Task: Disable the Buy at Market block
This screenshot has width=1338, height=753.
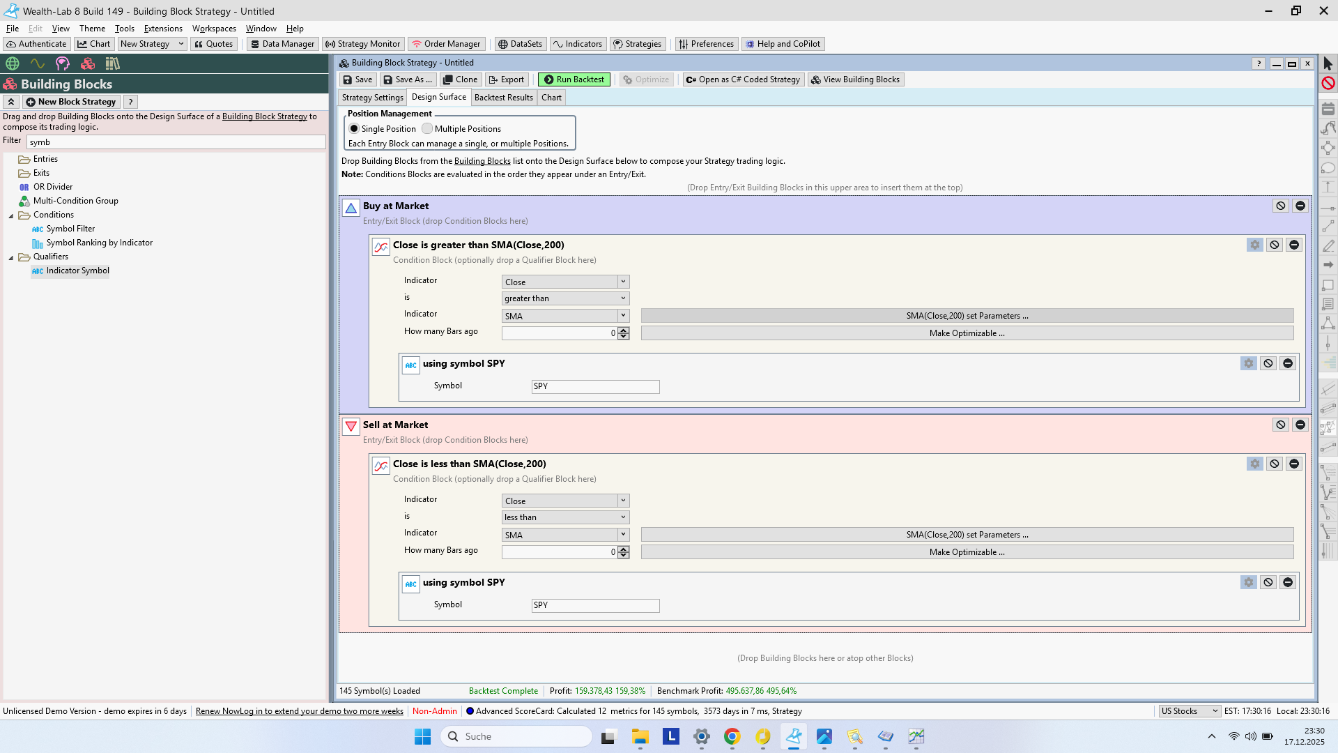Action: click(x=1280, y=206)
